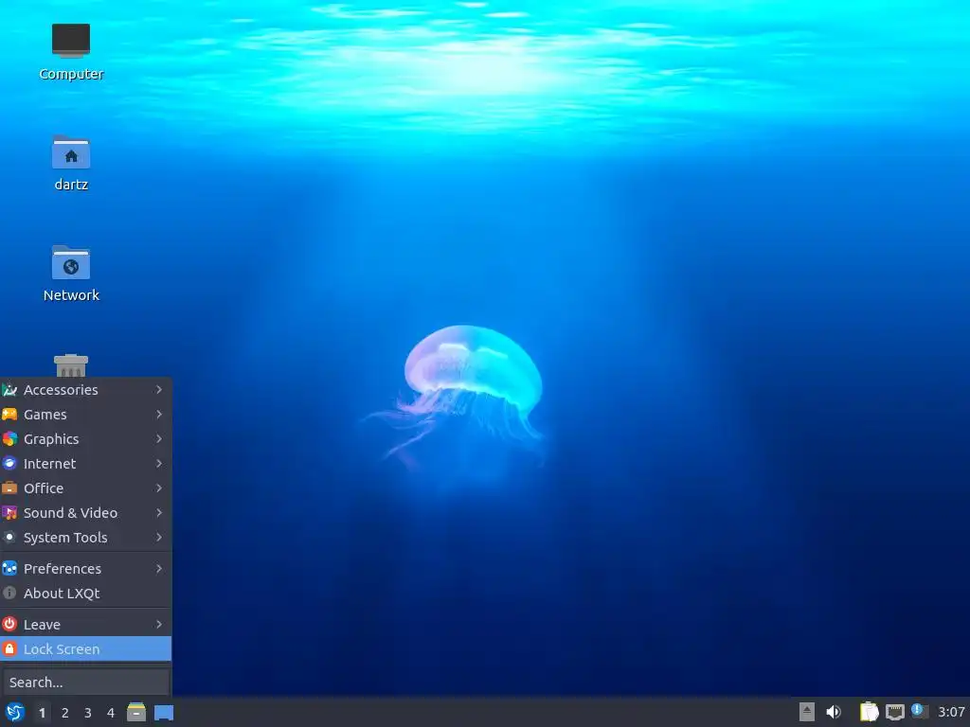Click the blue show desktop panel icon
970x727 pixels.
pyautogui.click(x=164, y=713)
